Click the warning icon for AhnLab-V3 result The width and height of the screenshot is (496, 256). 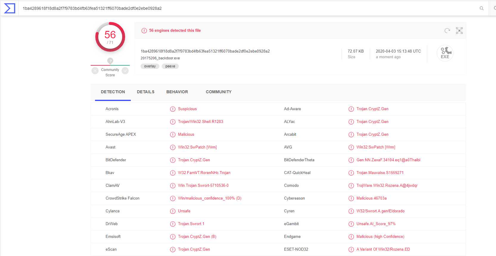tap(173, 122)
